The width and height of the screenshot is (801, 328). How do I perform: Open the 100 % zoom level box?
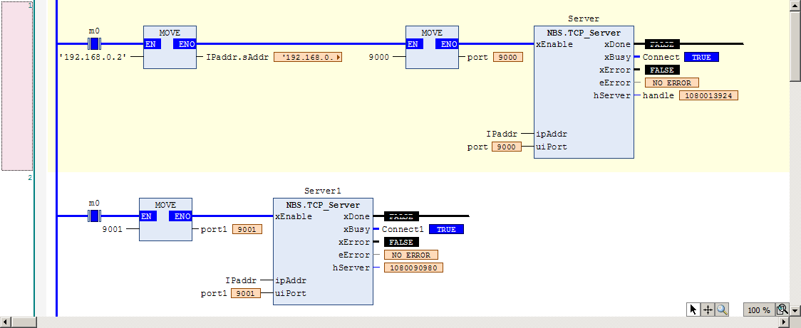point(759,310)
